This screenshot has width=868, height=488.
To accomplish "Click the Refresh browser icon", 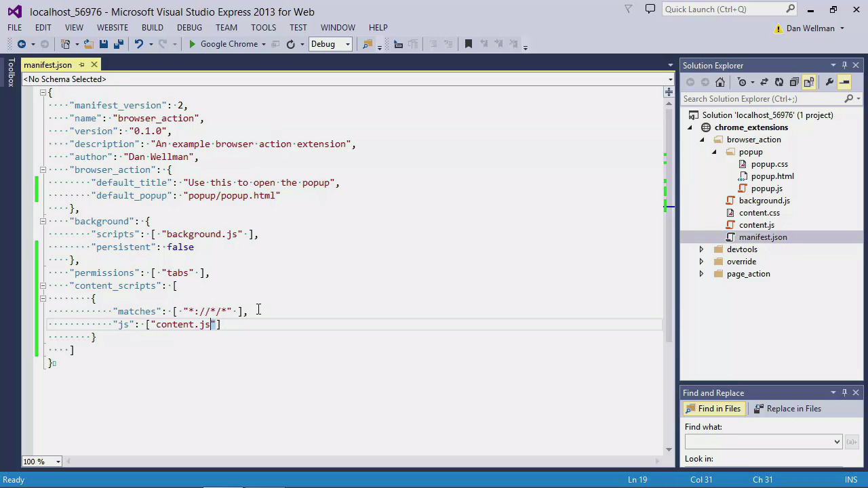I will pyautogui.click(x=291, y=44).
